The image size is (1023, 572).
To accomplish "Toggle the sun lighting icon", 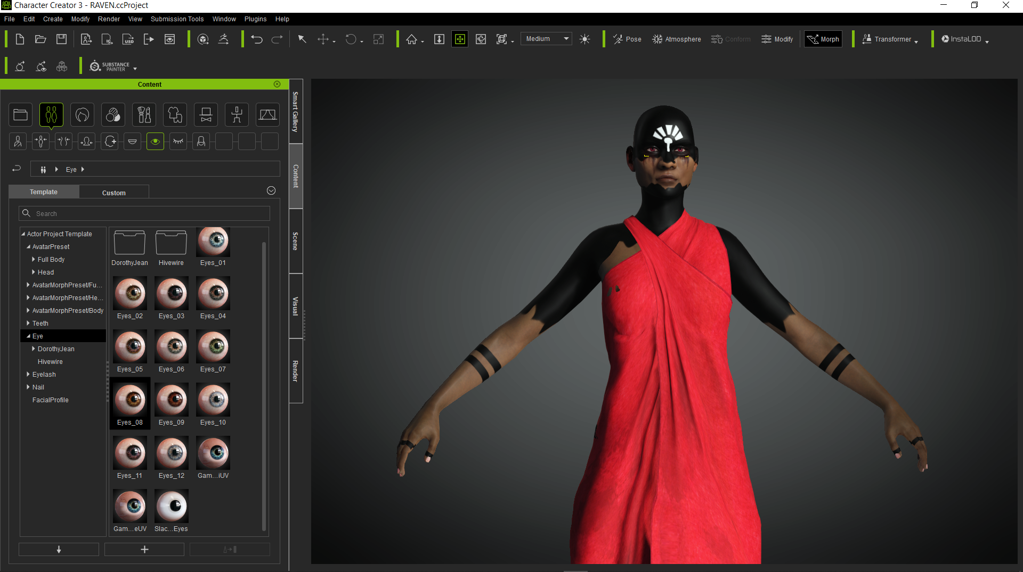I will click(584, 39).
